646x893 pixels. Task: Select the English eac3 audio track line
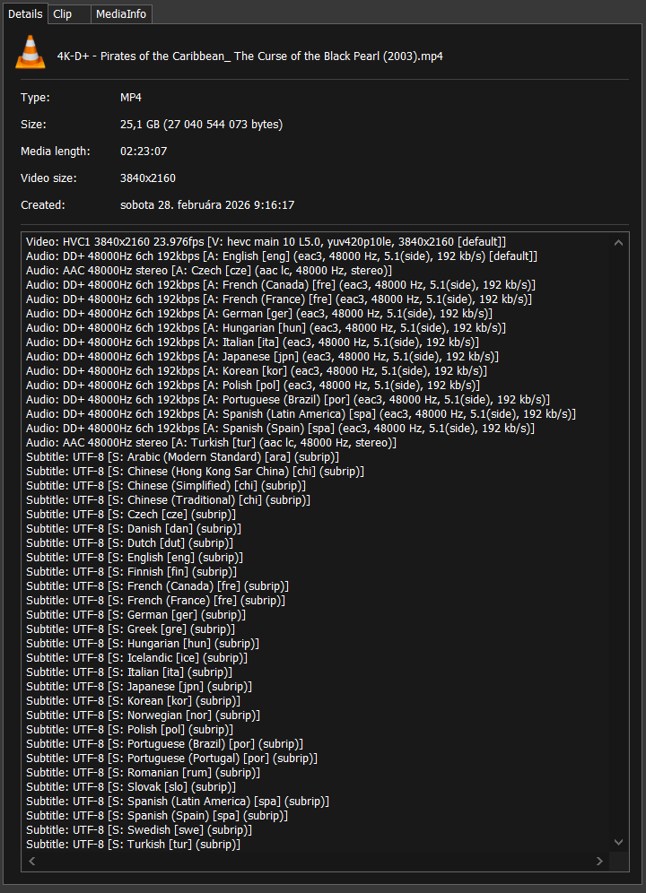[282, 256]
